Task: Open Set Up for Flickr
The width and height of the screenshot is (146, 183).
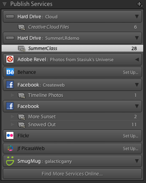Action: point(131,136)
